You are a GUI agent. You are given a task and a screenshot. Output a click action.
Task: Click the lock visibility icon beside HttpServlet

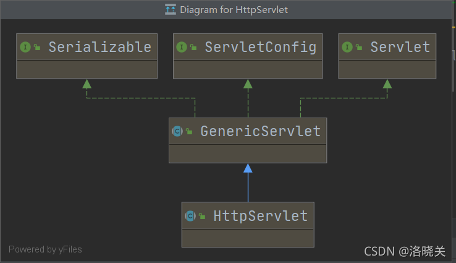pos(202,216)
